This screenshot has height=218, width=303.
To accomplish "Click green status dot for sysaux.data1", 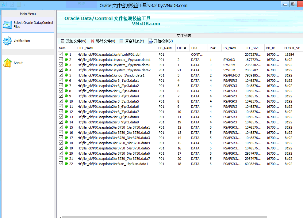I will click(66, 59).
